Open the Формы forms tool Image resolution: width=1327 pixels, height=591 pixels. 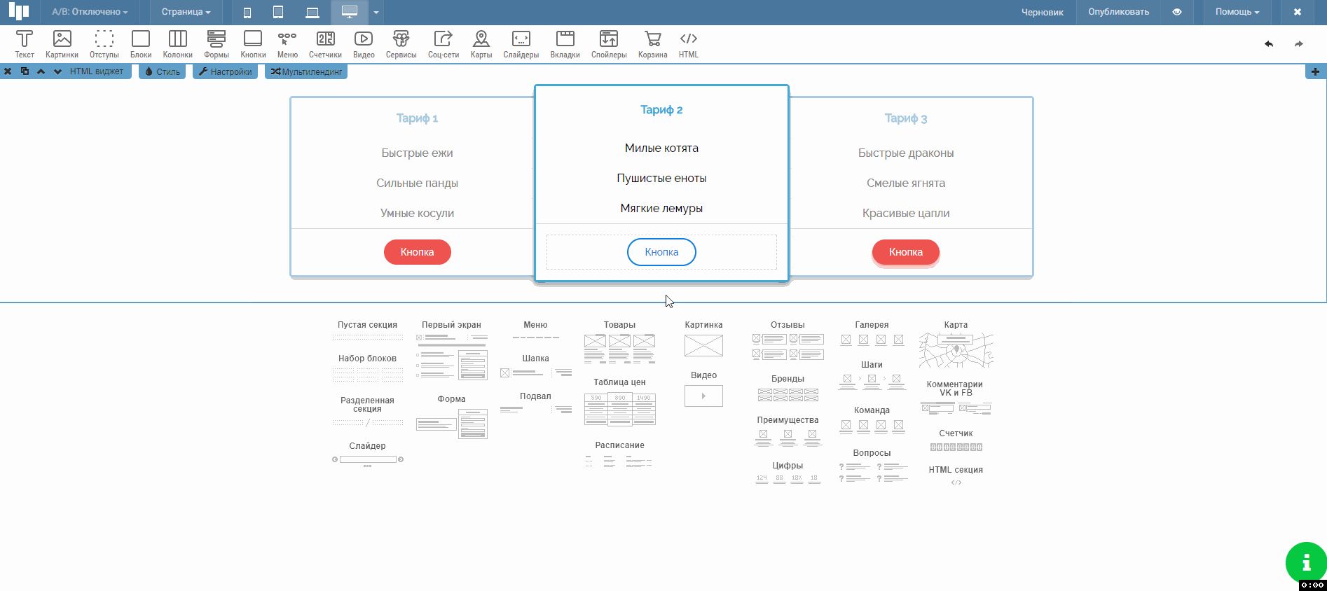pos(216,44)
